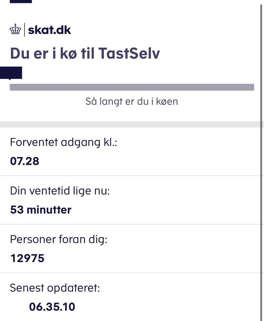Click the label 'Din ventetid lige nu:'
Viewport: 264px width, 321px height.
[x=60, y=191]
